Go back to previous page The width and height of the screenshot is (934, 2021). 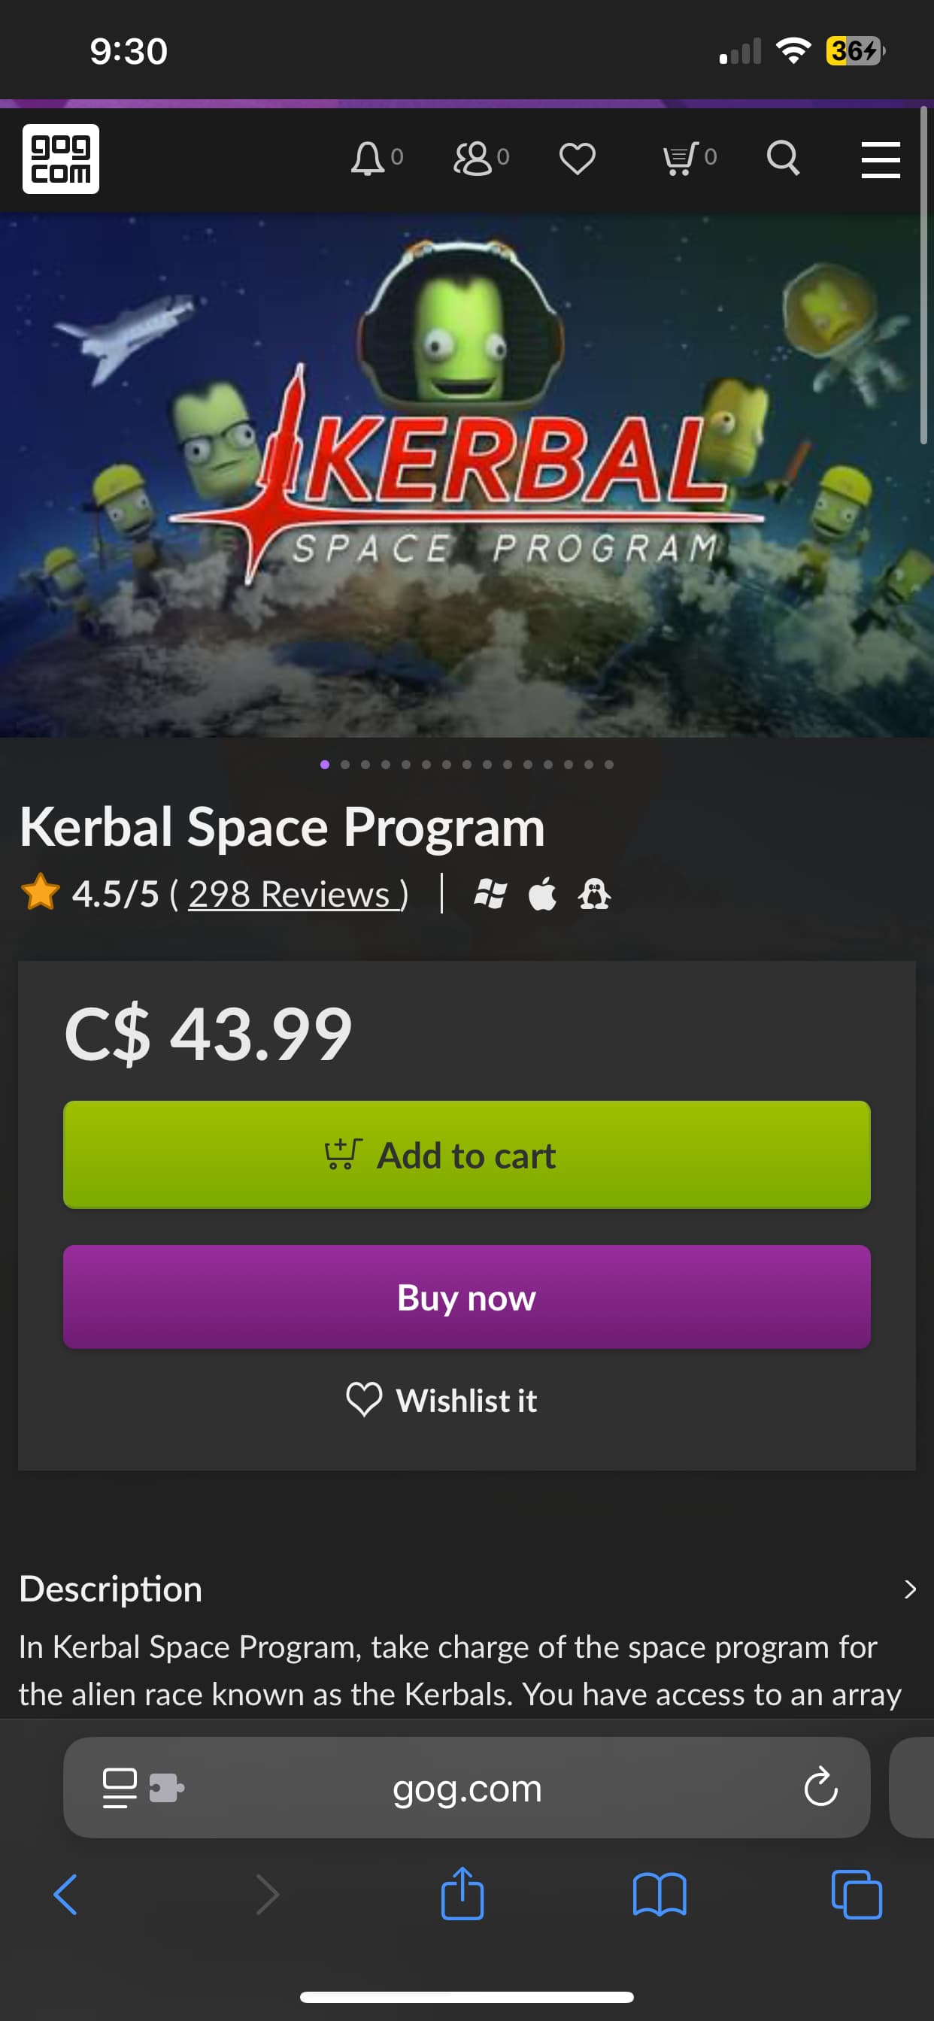(66, 1895)
